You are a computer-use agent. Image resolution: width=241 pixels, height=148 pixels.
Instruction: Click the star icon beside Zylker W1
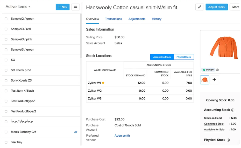tap(103, 83)
